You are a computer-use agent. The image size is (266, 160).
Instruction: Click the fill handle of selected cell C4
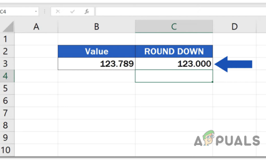[x=212, y=82]
